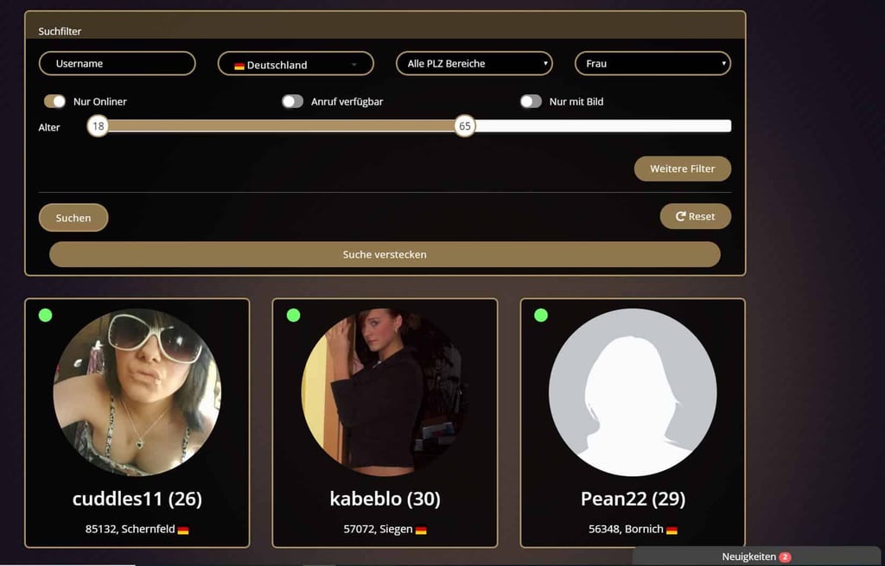885x566 pixels.
Task: Click the German flag beside Siegen
Action: [421, 531]
